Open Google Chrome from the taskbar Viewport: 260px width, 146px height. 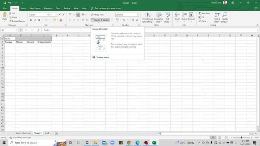coord(129,142)
